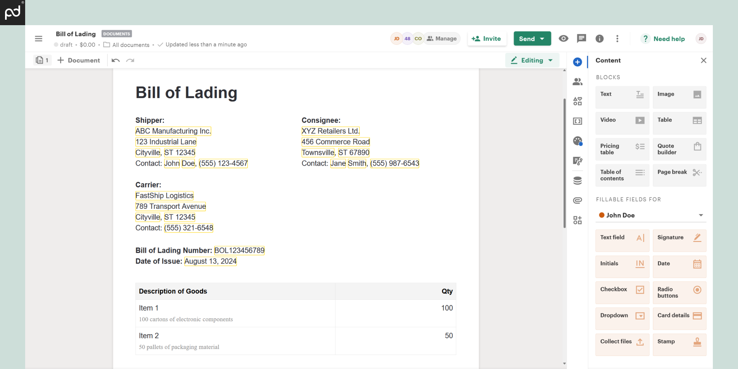This screenshot has height=369, width=738.
Task: Select the Table of contents block
Action: coord(622,175)
